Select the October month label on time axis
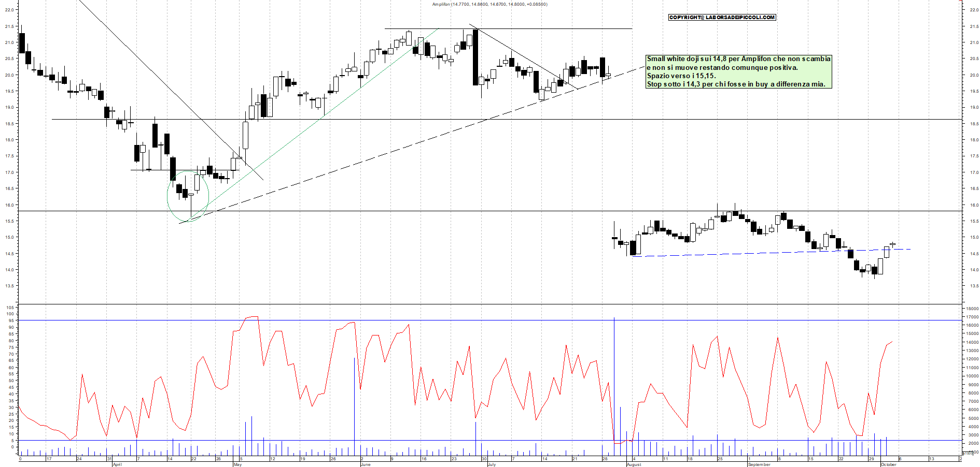The width and height of the screenshot is (980, 467). pos(888,464)
